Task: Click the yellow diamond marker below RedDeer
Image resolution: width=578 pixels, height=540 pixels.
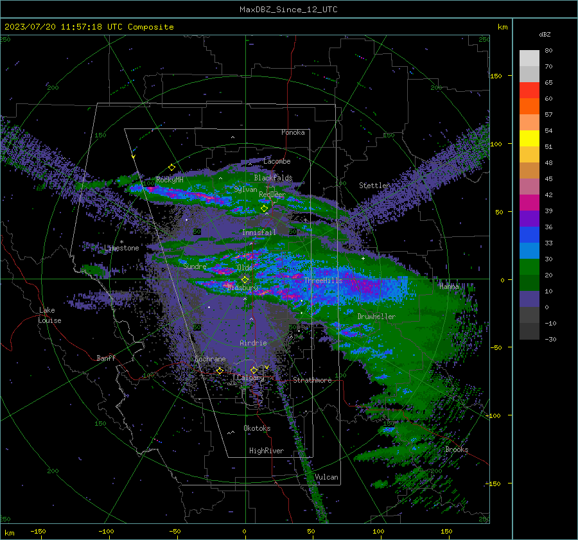Action: pyautogui.click(x=265, y=209)
